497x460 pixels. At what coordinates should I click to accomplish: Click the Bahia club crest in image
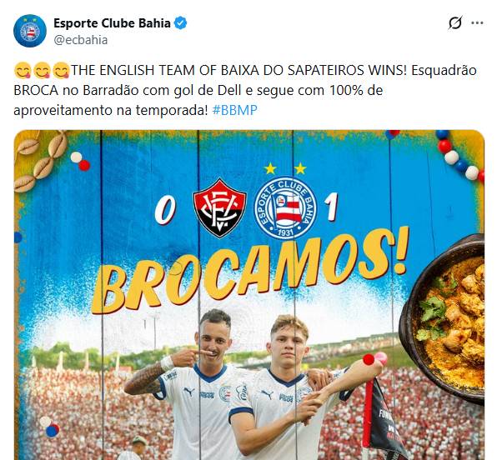[x=285, y=207]
